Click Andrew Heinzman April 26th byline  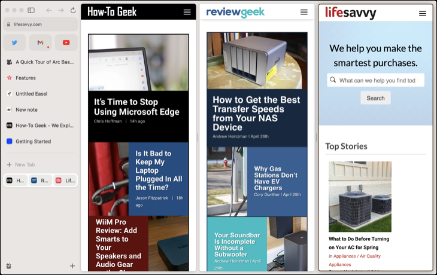241,136
